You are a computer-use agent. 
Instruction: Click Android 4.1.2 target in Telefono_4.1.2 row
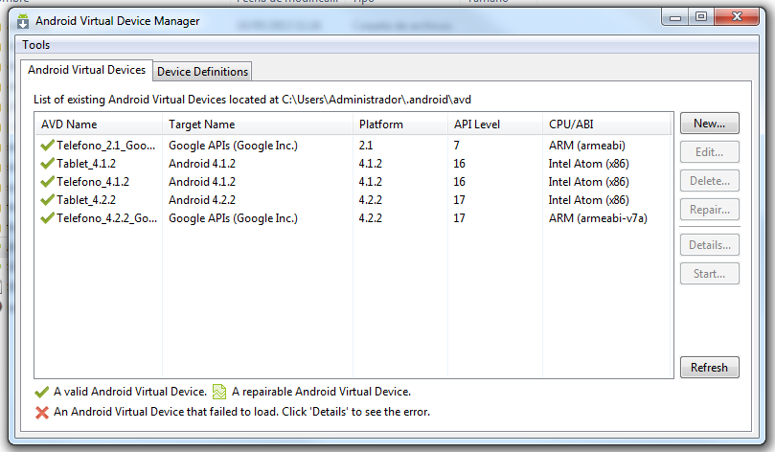pos(202,182)
